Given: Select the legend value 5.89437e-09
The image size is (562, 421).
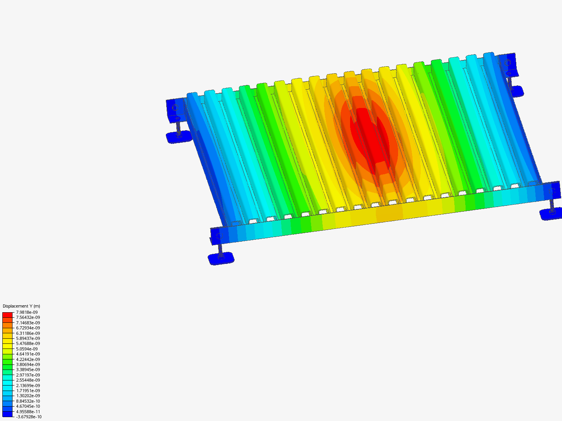Looking at the screenshot, I should [28, 338].
